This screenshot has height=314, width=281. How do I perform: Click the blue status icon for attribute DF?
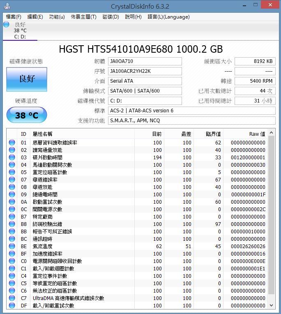pyautogui.click(x=12, y=305)
